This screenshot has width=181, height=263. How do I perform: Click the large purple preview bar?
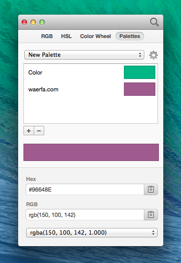pyautogui.click(x=91, y=152)
